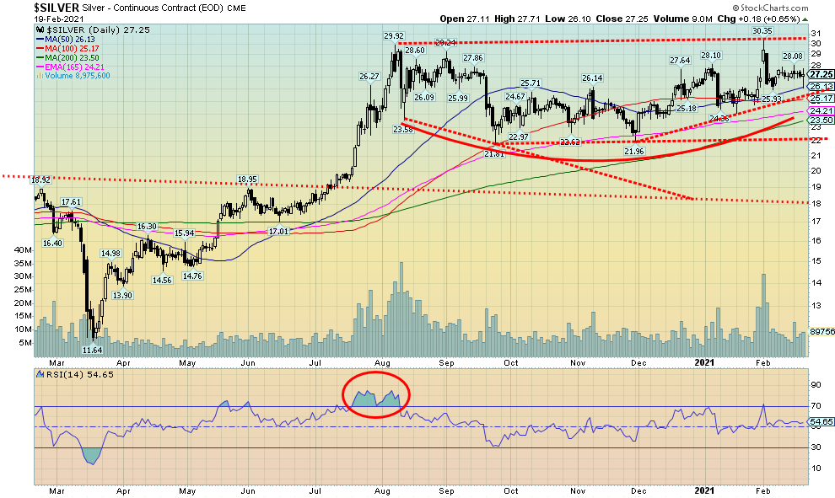Click the green MA(200) legend line marker
Screen dimensions: 835x498
(x=39, y=57)
